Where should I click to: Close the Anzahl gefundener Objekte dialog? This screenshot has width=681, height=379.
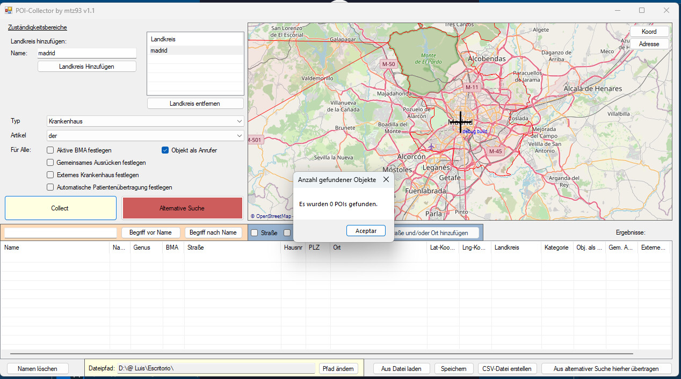pos(386,180)
